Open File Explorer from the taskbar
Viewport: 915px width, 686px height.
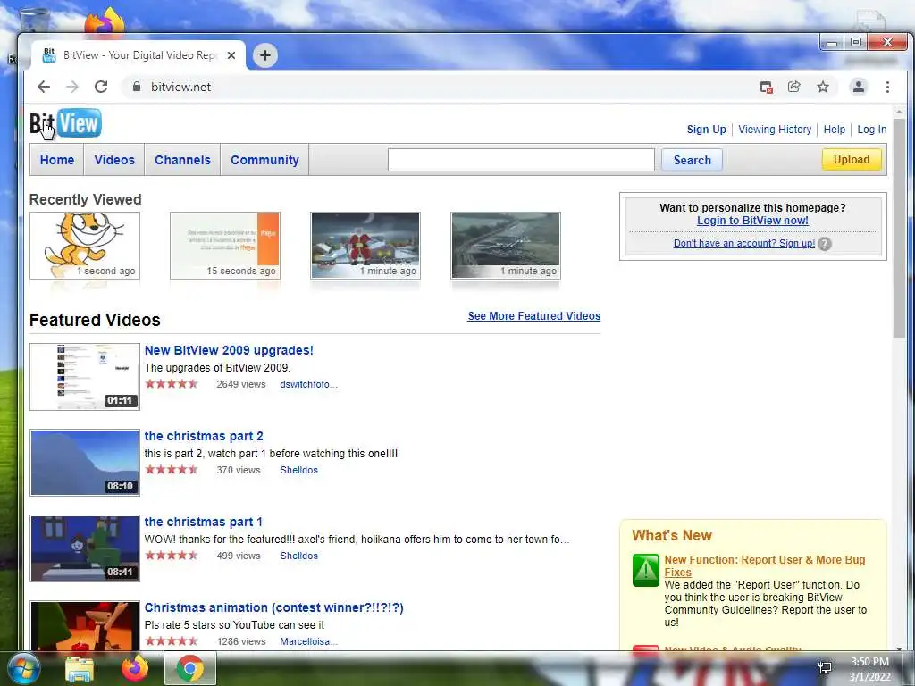click(x=80, y=668)
